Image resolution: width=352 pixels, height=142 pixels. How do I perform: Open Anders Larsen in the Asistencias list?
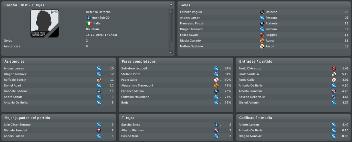(x=14, y=68)
